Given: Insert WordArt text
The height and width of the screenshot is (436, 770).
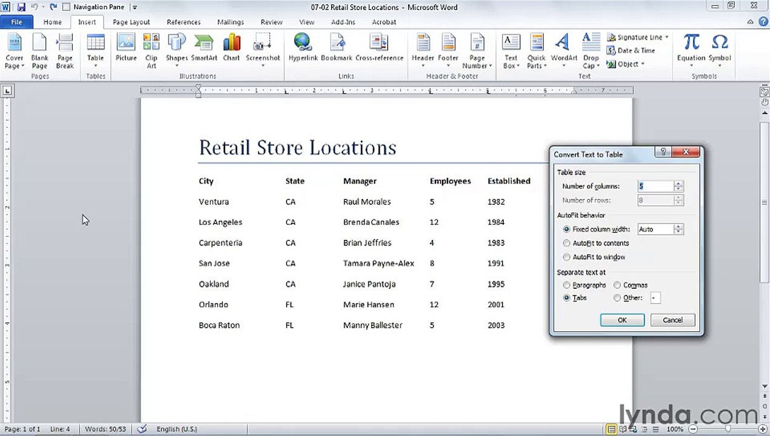Looking at the screenshot, I should [564, 51].
